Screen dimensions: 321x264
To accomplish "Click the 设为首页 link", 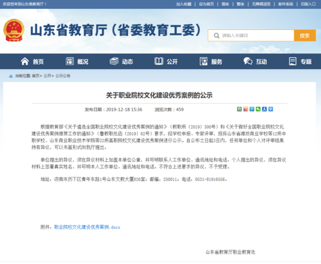I will [207, 4].
